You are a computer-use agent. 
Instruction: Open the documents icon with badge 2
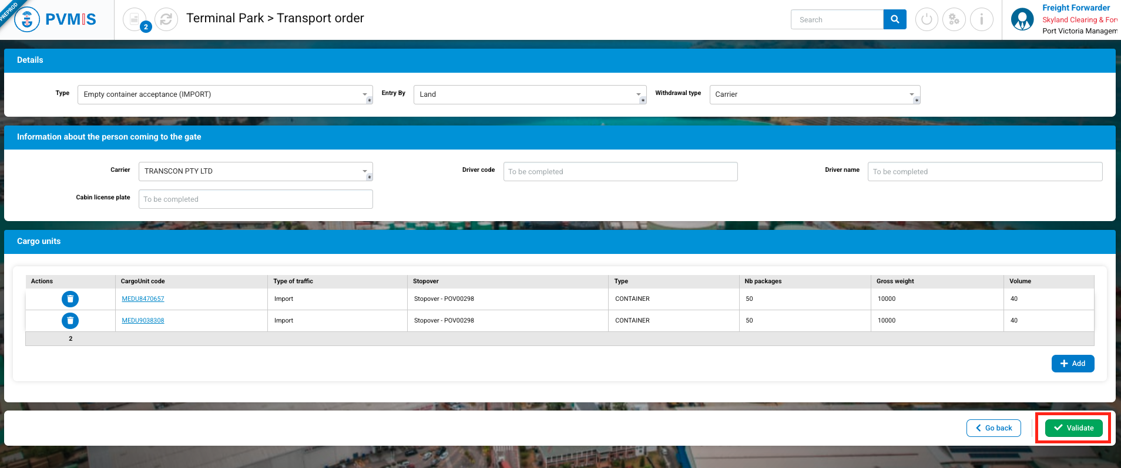click(135, 19)
